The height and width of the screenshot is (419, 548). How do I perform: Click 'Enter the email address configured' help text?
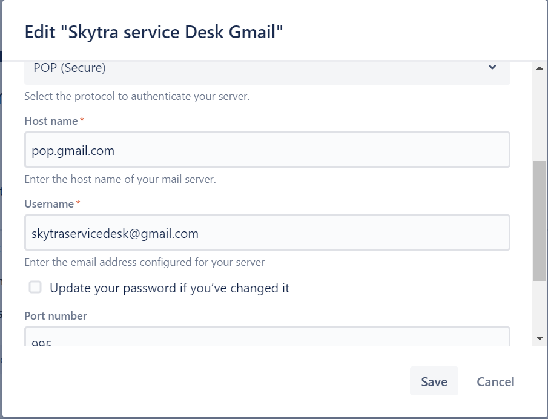pyautogui.click(x=144, y=262)
